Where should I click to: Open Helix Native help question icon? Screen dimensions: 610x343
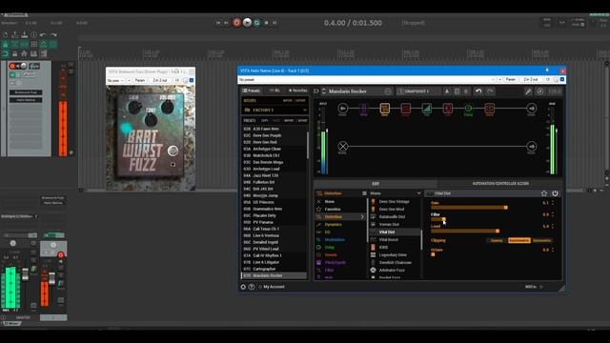(x=252, y=287)
